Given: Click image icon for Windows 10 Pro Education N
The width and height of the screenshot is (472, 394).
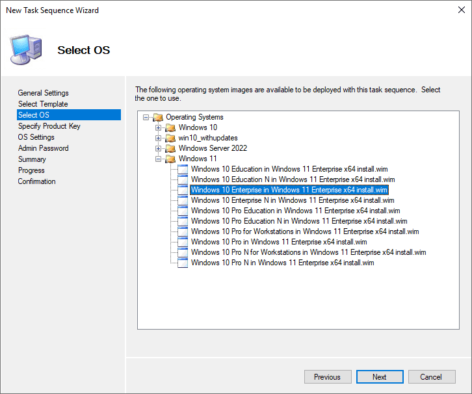Looking at the screenshot, I should point(183,221).
